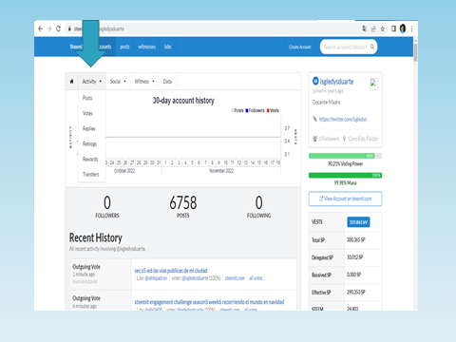Open the sec s5 w6 post link
This screenshot has width=456, height=342.
click(171, 271)
